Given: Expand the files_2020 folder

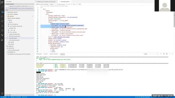Looking at the screenshot, I should point(11,44).
